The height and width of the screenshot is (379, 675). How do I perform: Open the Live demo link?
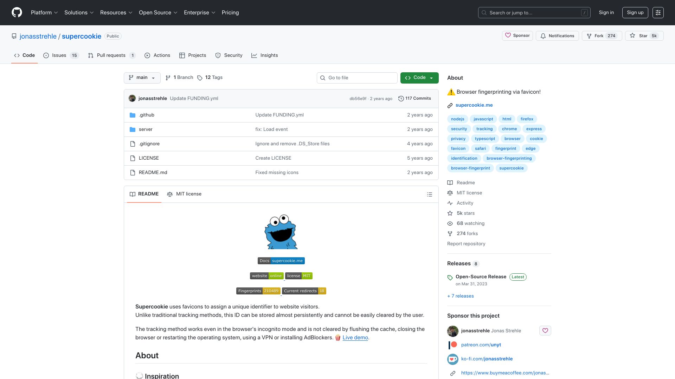(x=355, y=338)
